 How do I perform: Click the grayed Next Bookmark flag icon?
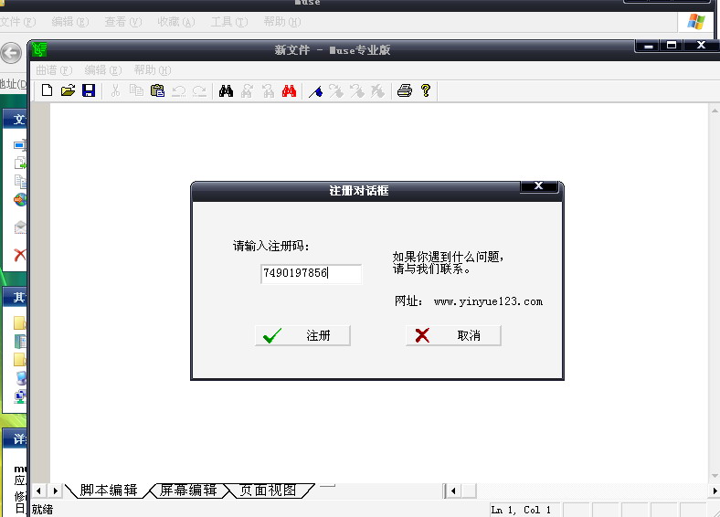336,91
